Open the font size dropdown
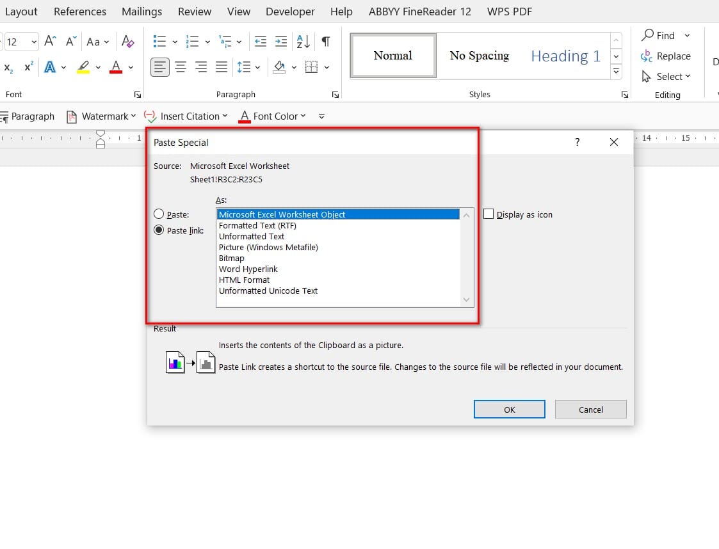The height and width of the screenshot is (549, 719). click(x=34, y=42)
